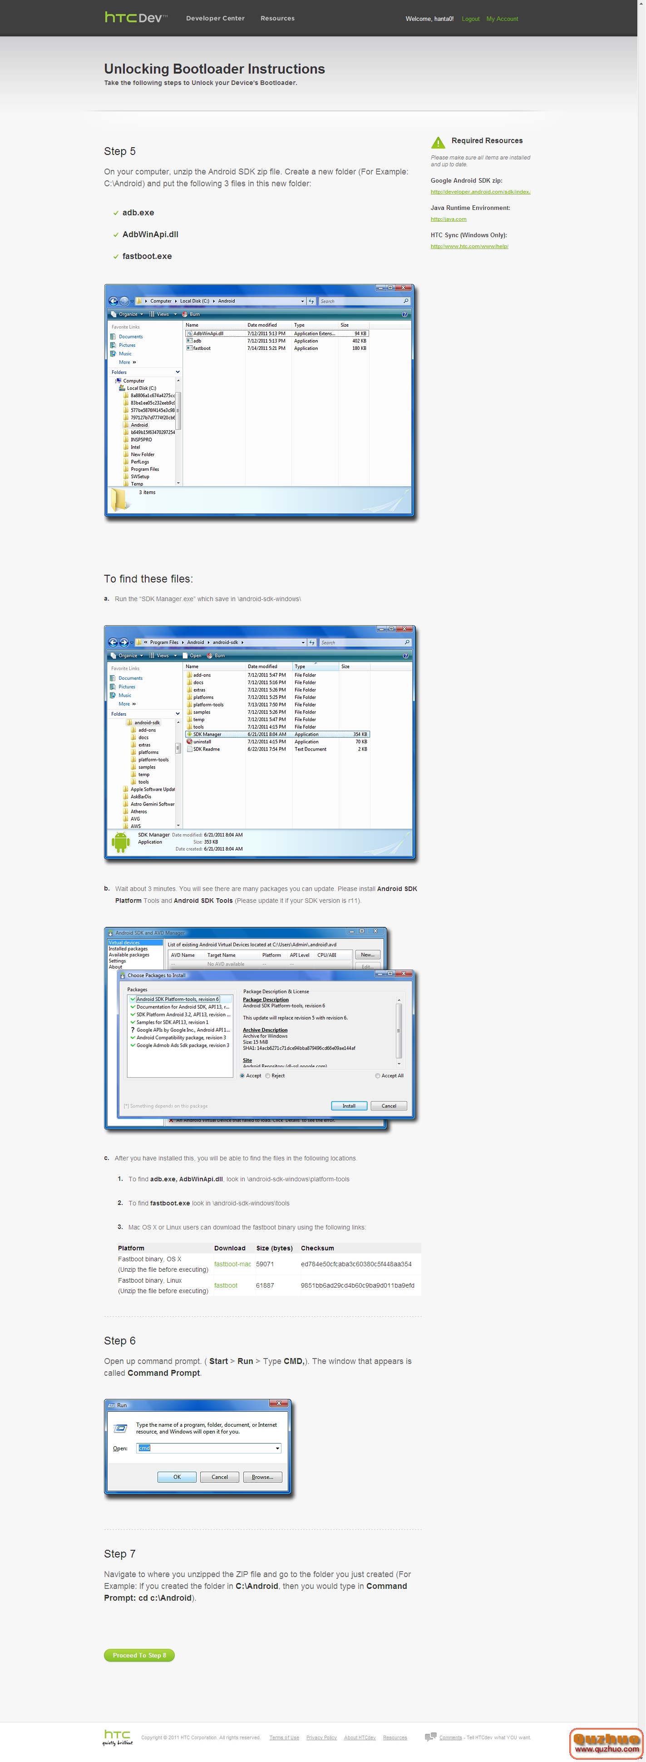The height and width of the screenshot is (1762, 646).
Task: Select the AdbWinApi.dll file icon
Action: [x=189, y=333]
